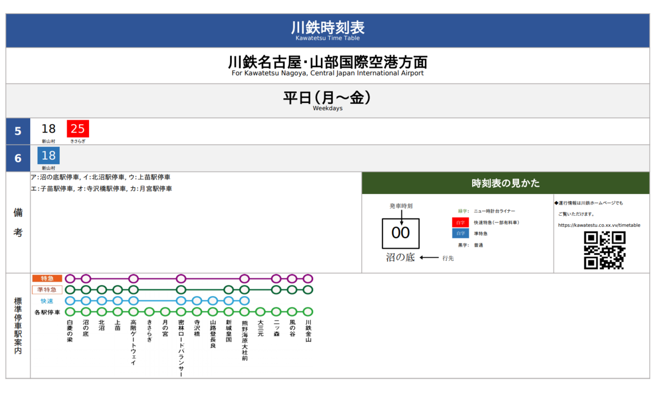This screenshot has height=408, width=672.
Task: Click the 備考 notes label
Action: click(18, 222)
